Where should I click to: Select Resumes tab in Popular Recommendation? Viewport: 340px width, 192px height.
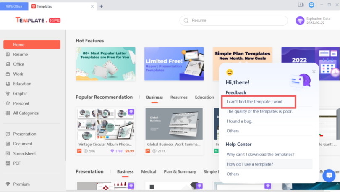(179, 97)
